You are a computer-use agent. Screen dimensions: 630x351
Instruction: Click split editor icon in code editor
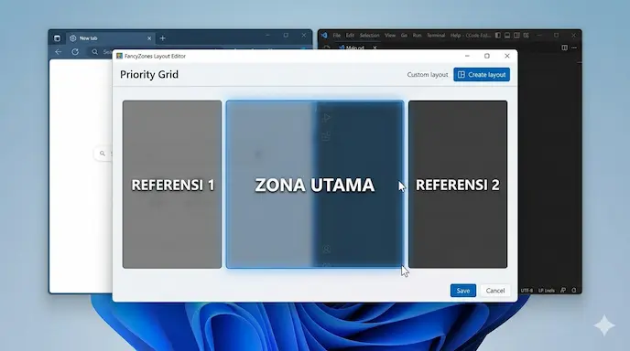pyautogui.click(x=564, y=48)
